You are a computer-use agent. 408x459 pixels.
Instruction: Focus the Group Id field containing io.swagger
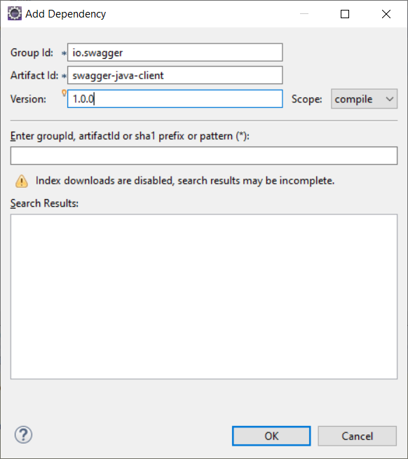coord(175,53)
